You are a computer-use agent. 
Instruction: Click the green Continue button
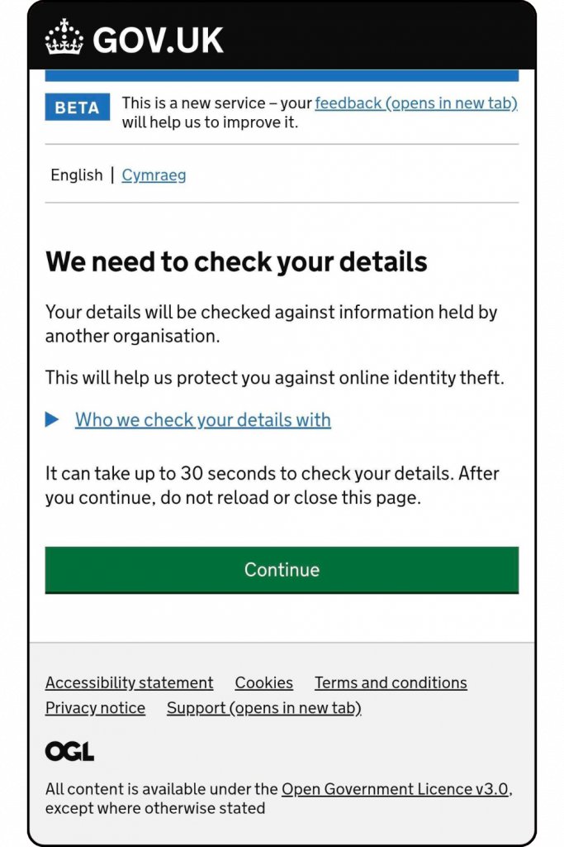tap(282, 570)
